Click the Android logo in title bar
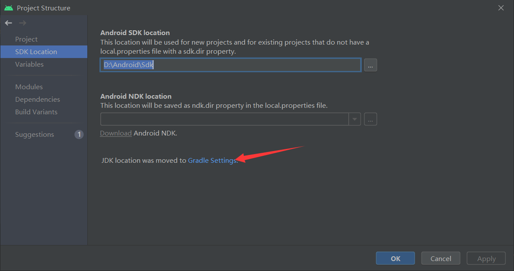The image size is (514, 271). pos(9,8)
